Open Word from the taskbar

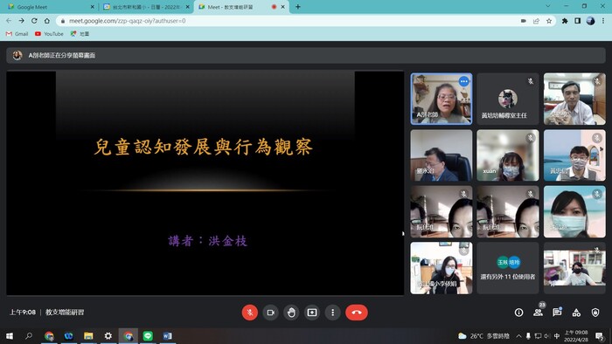pos(168,336)
